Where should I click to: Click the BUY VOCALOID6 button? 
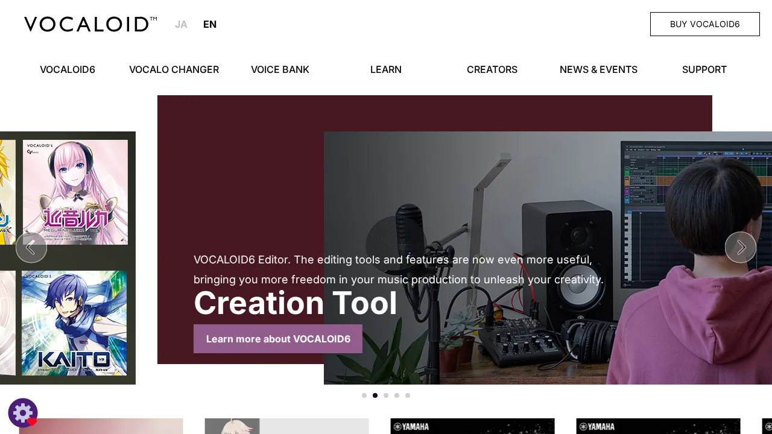705,24
